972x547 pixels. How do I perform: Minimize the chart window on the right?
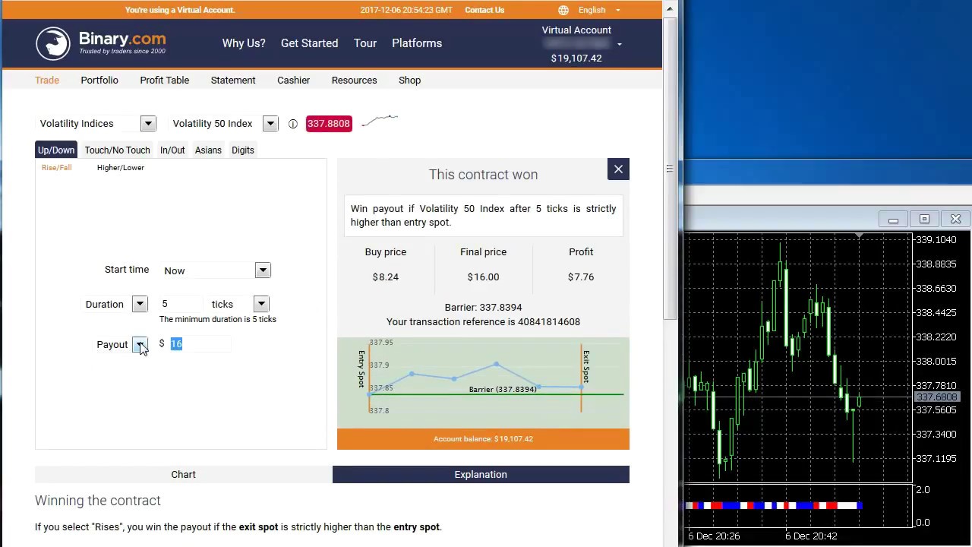pyautogui.click(x=893, y=220)
